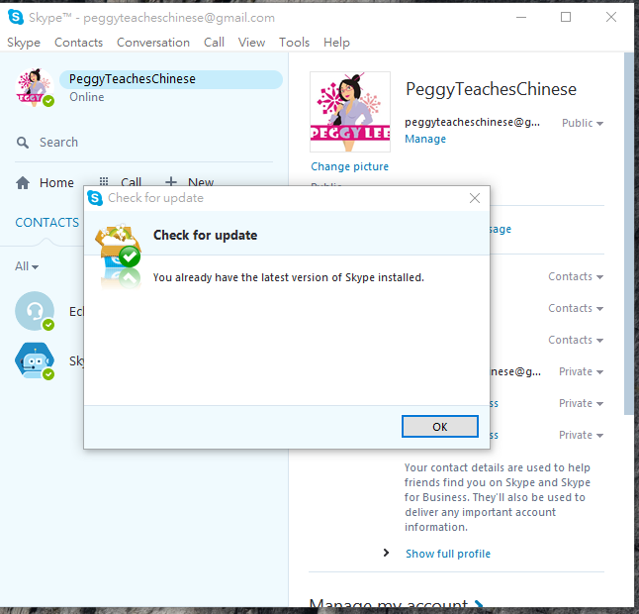
Task: Go to Home
Action: coord(45,183)
